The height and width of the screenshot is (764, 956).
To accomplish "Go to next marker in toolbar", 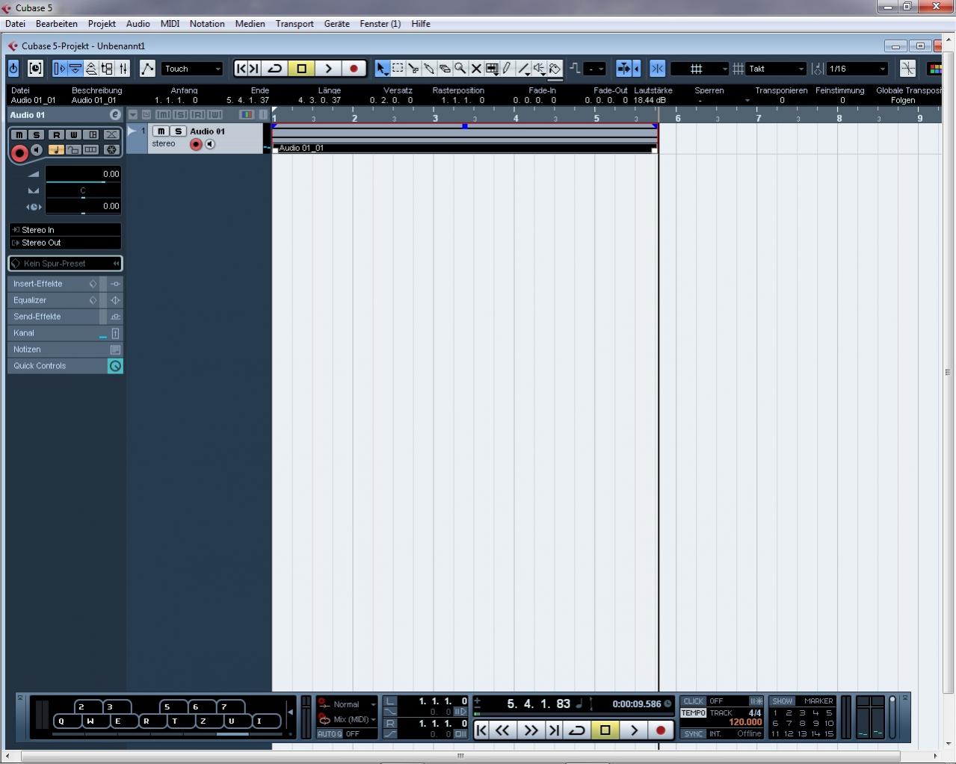I will (x=254, y=69).
